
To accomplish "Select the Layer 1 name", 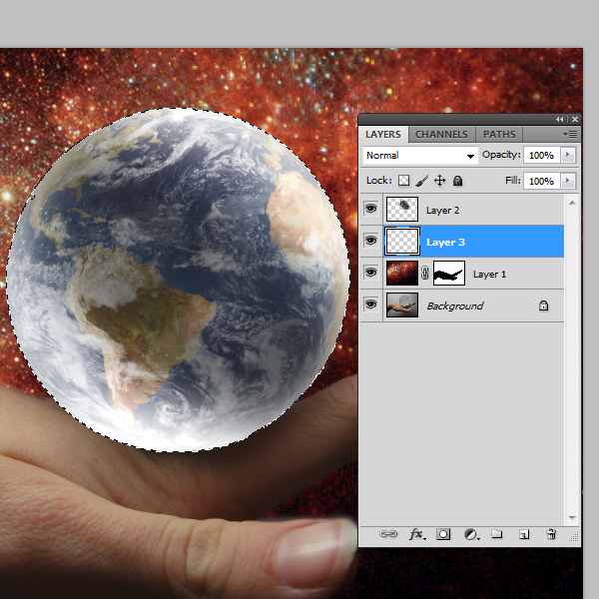I will coord(489,274).
